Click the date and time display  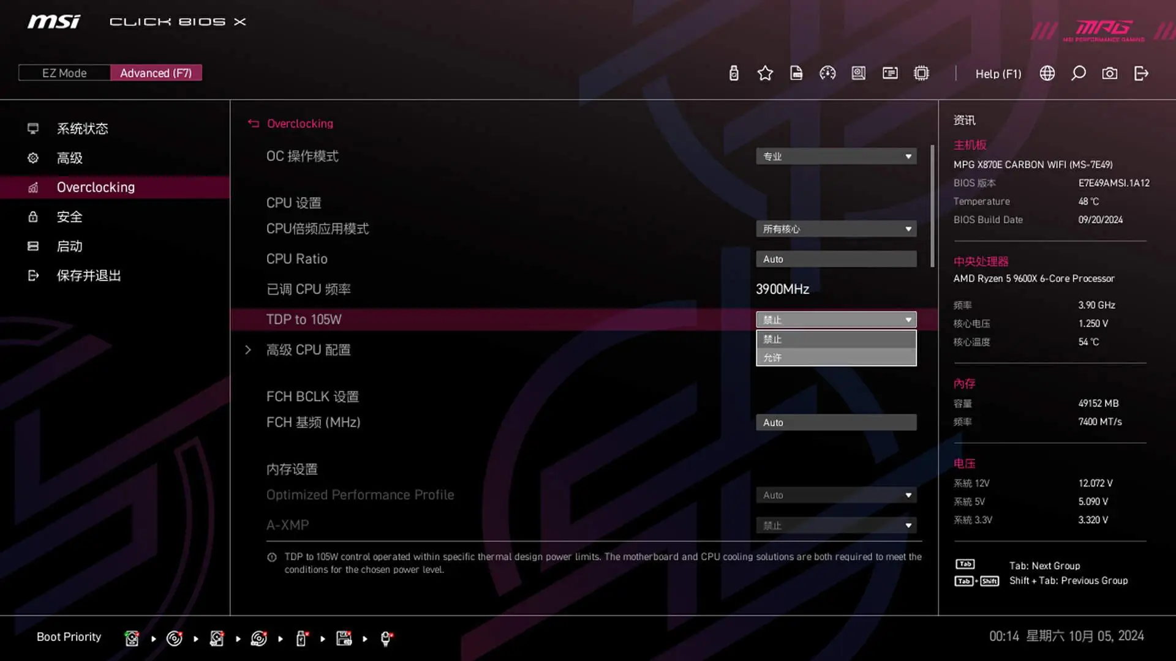click(x=1066, y=636)
